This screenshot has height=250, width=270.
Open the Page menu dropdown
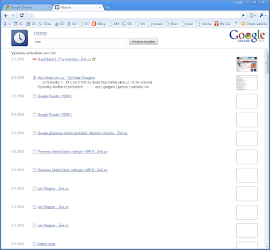(x=252, y=15)
